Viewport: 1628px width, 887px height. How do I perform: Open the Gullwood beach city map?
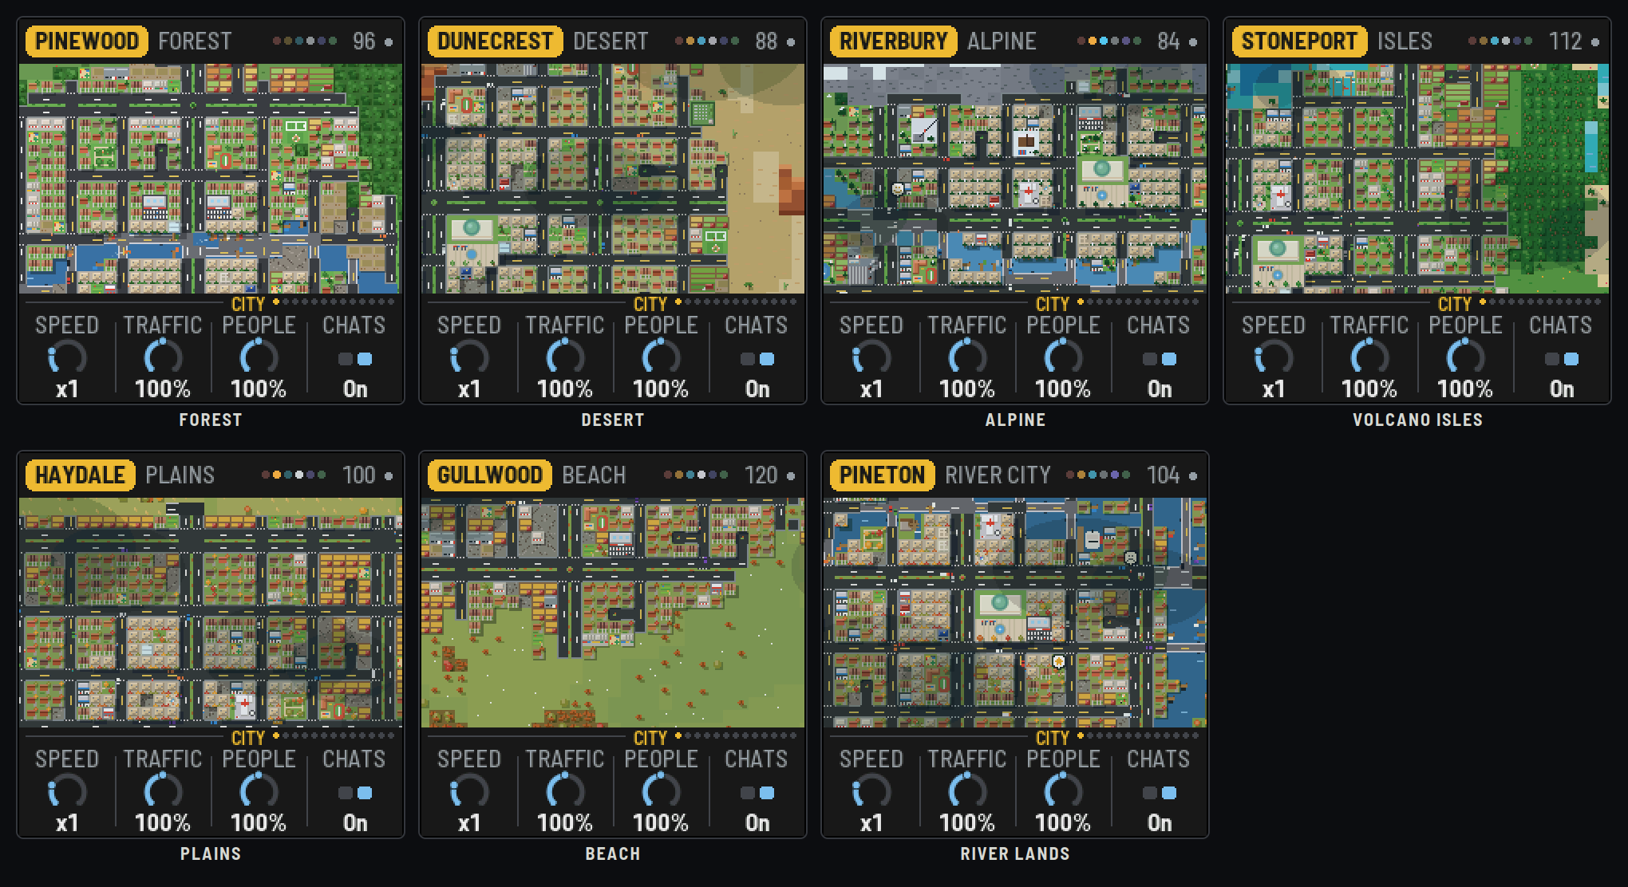coord(613,613)
